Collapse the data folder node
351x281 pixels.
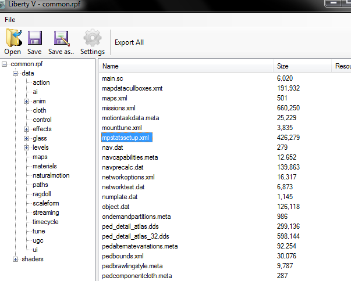tap(15, 73)
